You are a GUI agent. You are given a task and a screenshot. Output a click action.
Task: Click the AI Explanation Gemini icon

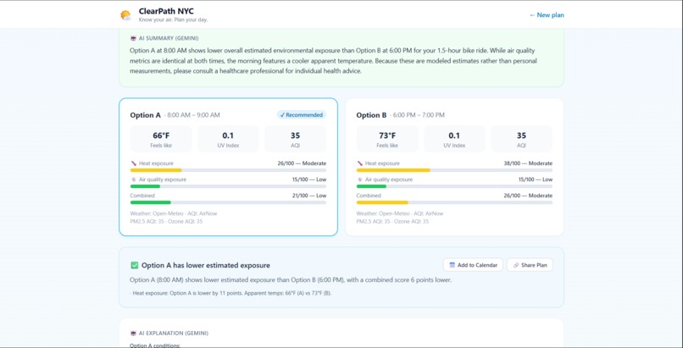coord(133,334)
